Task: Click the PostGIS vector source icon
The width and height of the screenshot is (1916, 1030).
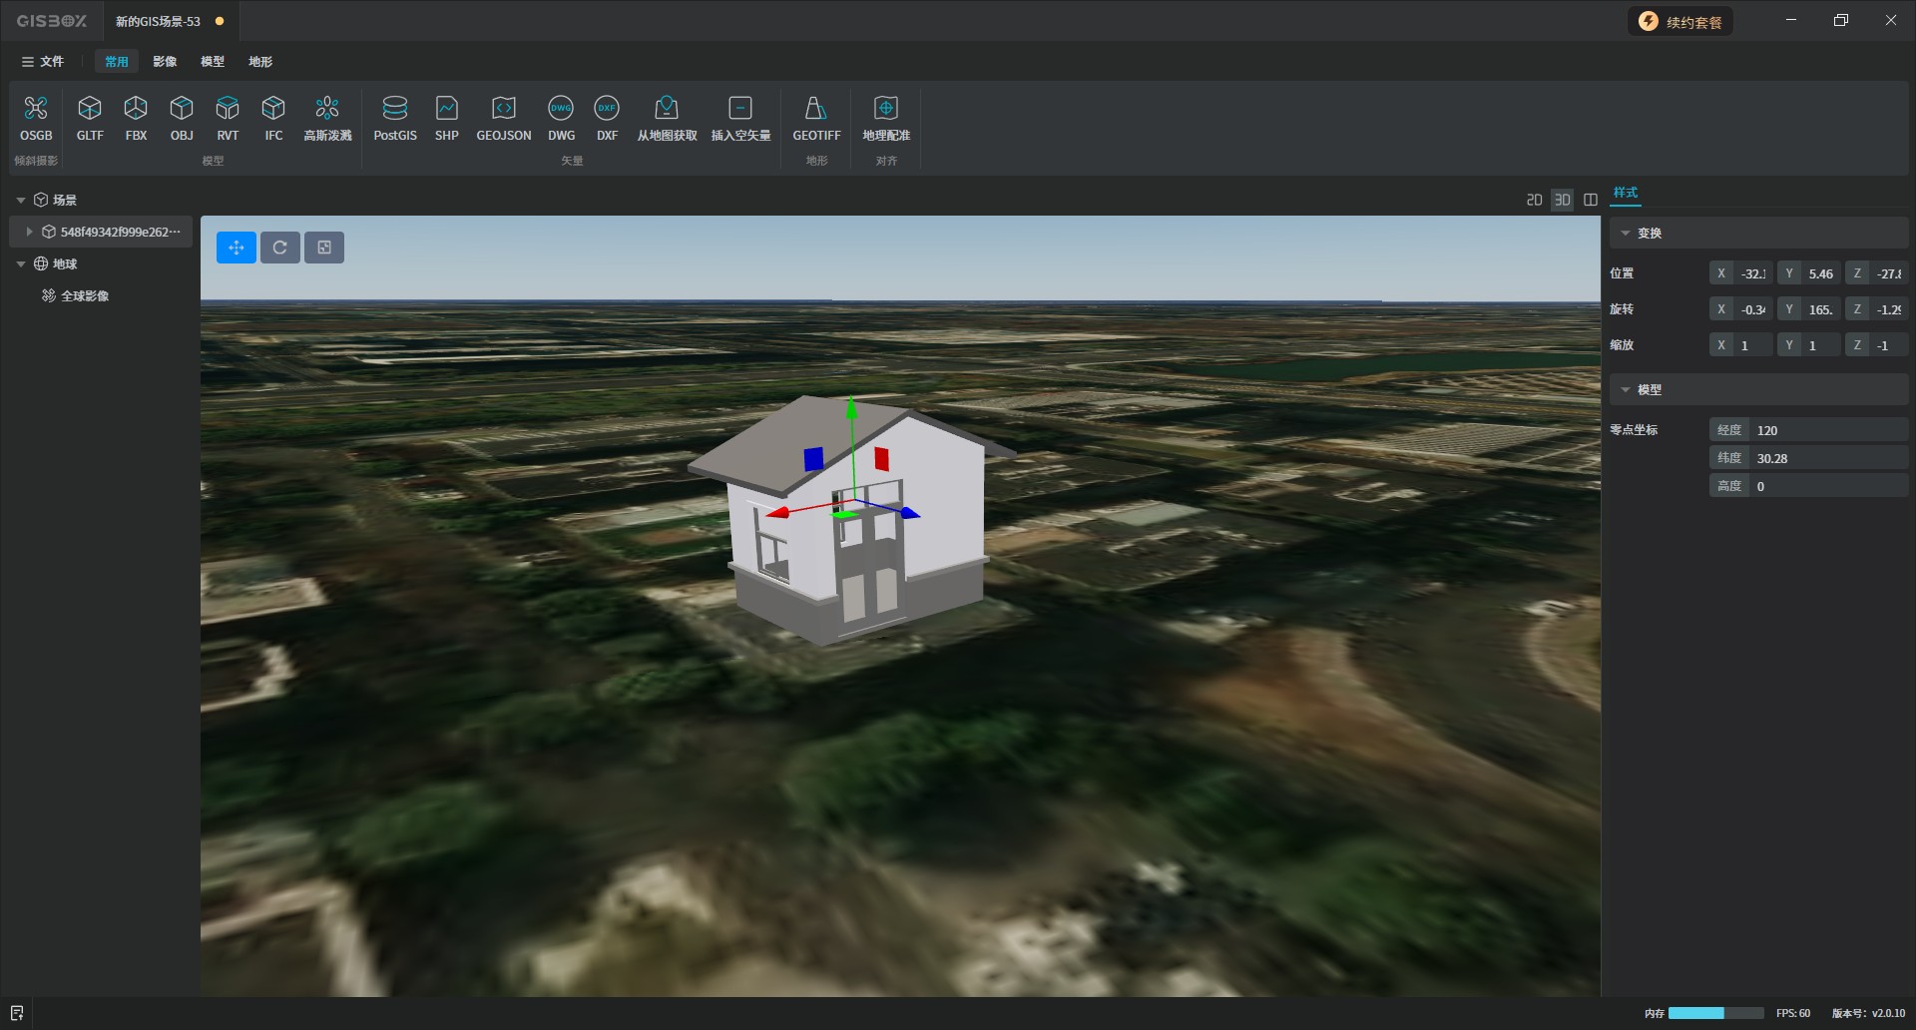Action: click(x=395, y=118)
